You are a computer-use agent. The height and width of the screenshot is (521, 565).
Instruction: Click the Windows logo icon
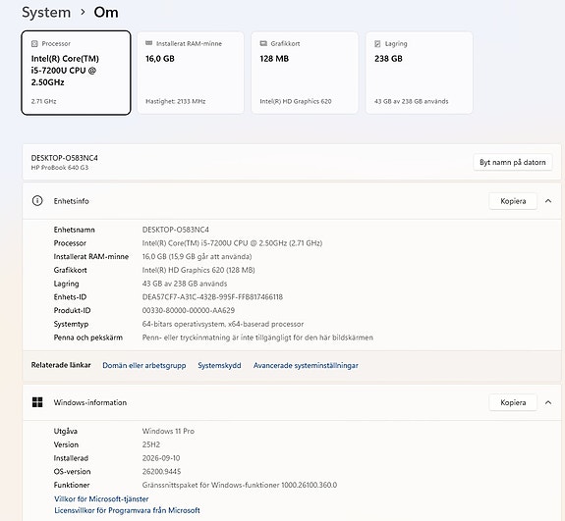coord(37,402)
